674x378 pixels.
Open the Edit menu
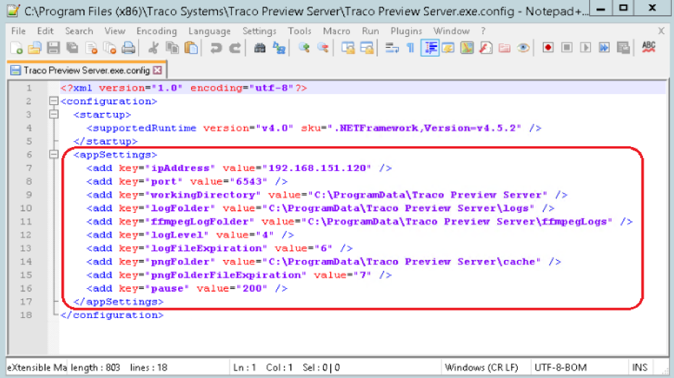click(x=45, y=31)
